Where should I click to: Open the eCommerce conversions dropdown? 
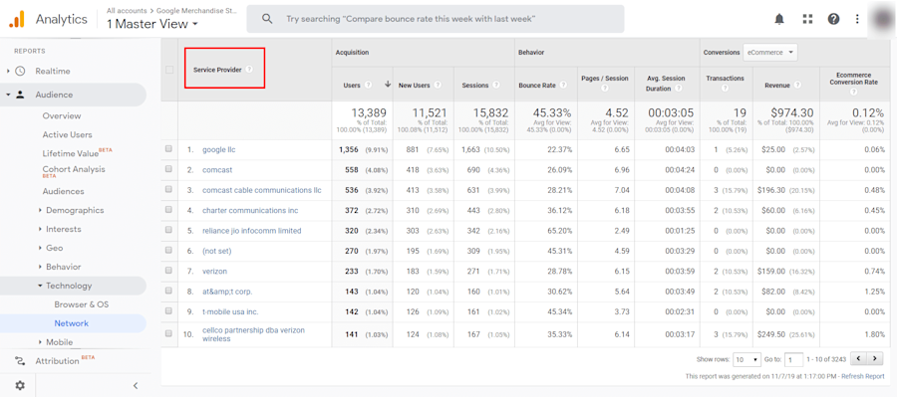click(770, 52)
